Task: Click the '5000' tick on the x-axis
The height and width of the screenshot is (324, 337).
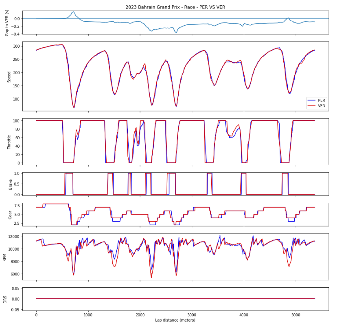Action: point(296,315)
